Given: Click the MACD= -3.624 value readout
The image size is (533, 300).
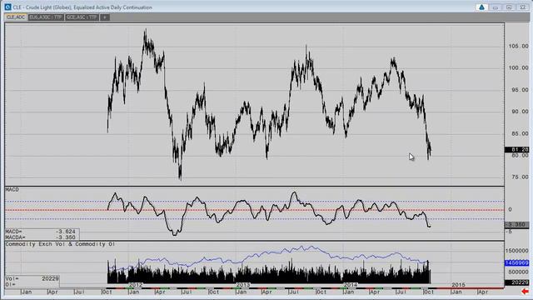Looking at the screenshot, I should click(41, 232).
